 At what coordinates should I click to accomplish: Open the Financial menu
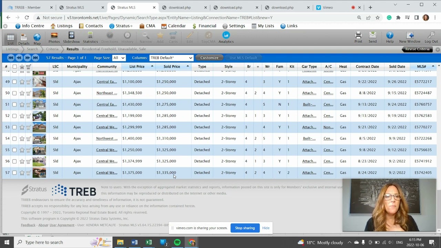tap(204, 26)
